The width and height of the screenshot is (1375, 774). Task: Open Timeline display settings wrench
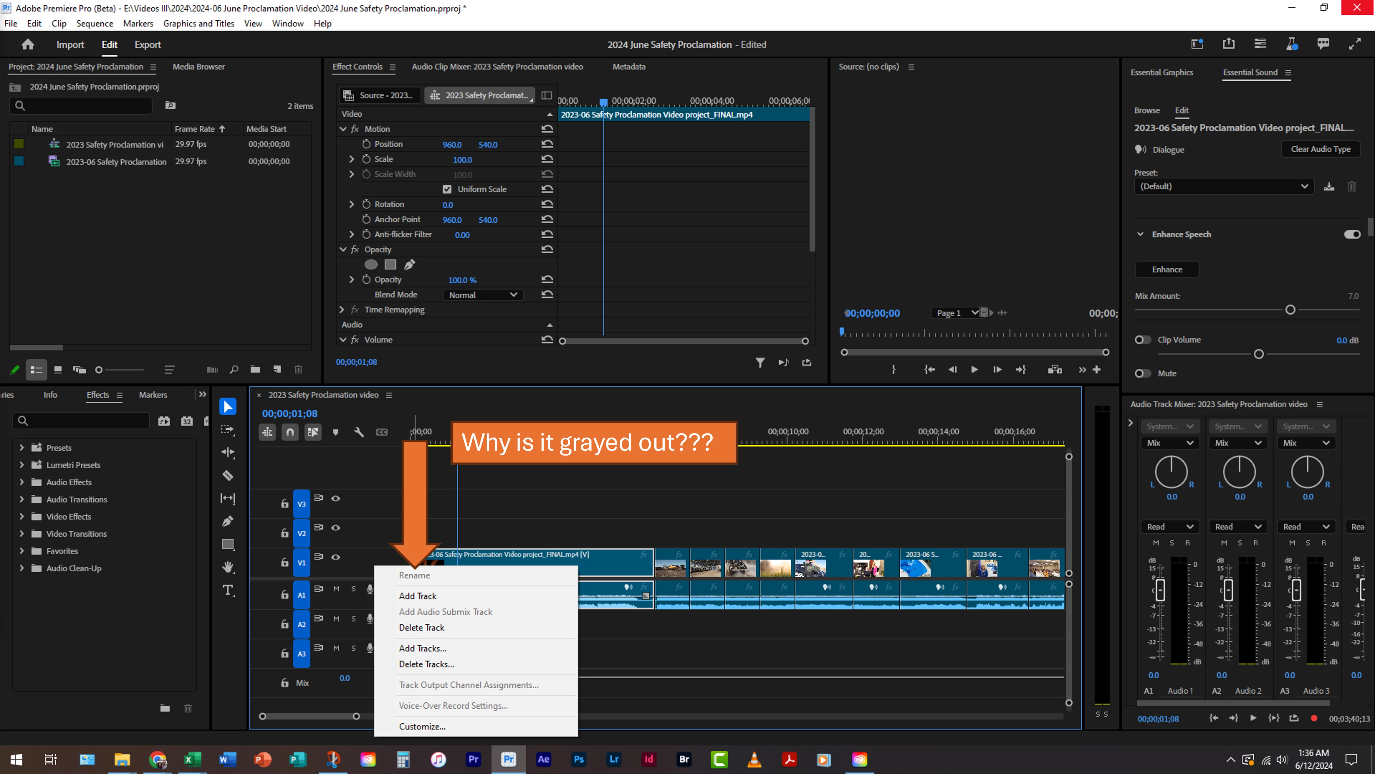[x=359, y=432]
